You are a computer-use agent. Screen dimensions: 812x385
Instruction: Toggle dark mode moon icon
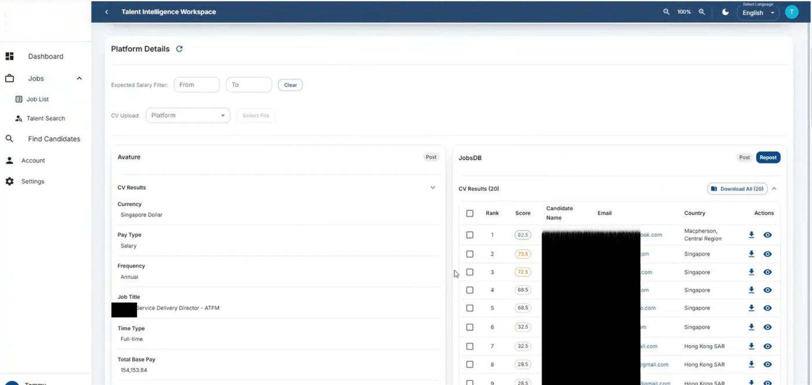(725, 12)
